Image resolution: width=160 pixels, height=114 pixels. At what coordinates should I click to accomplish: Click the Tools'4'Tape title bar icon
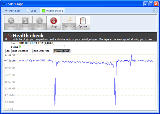pyautogui.click(x=3, y=3)
